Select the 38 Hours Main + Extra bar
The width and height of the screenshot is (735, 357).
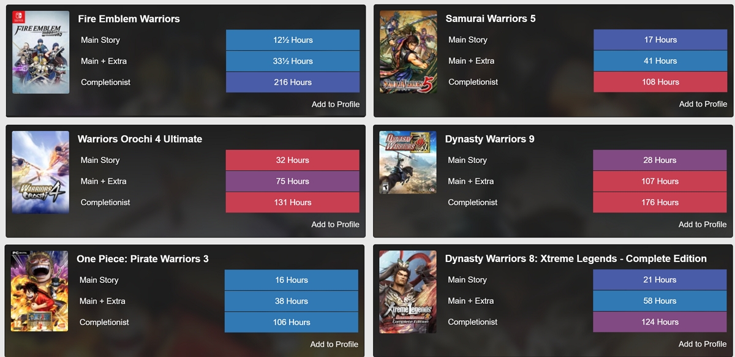click(x=292, y=301)
